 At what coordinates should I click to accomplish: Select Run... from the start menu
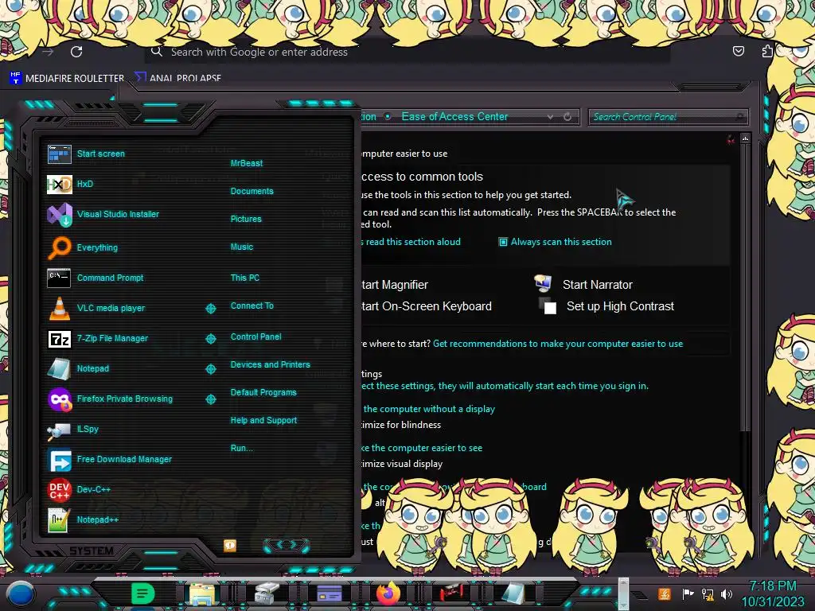pyautogui.click(x=242, y=448)
